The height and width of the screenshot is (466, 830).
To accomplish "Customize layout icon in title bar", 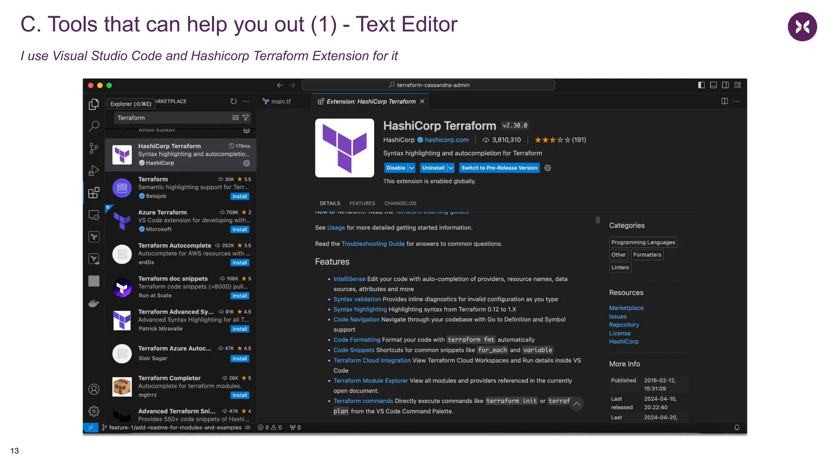I will (738, 85).
